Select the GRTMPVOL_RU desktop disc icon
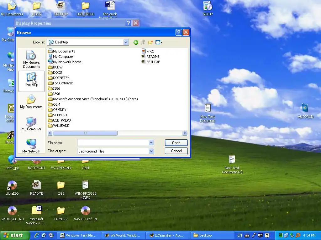321x240 pixels. 12,213
